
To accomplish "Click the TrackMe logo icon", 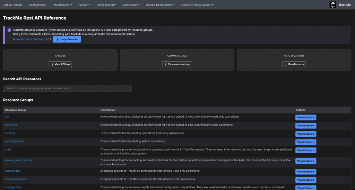I will (333, 5).
